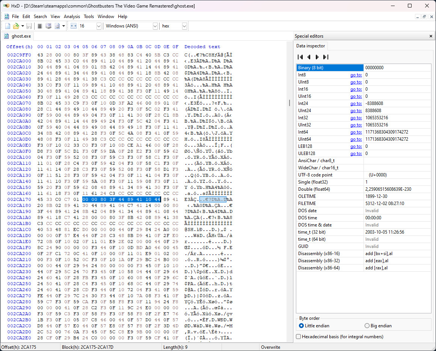Open the Window menu

point(106,17)
